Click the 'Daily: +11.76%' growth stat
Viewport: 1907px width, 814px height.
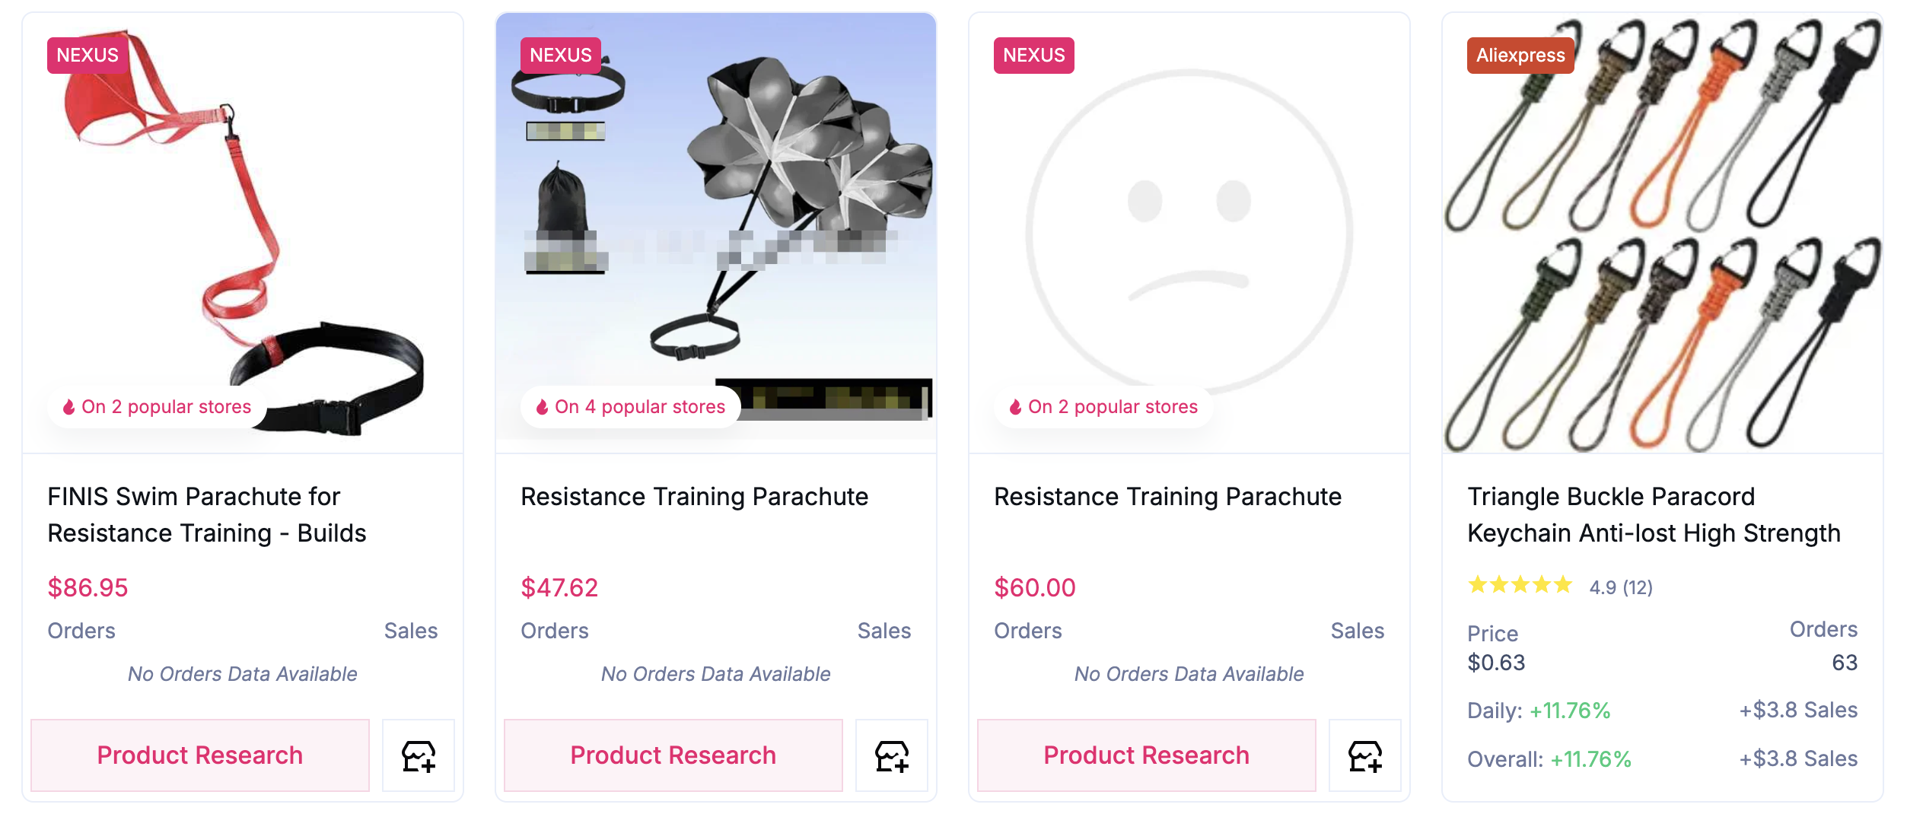tap(1538, 710)
